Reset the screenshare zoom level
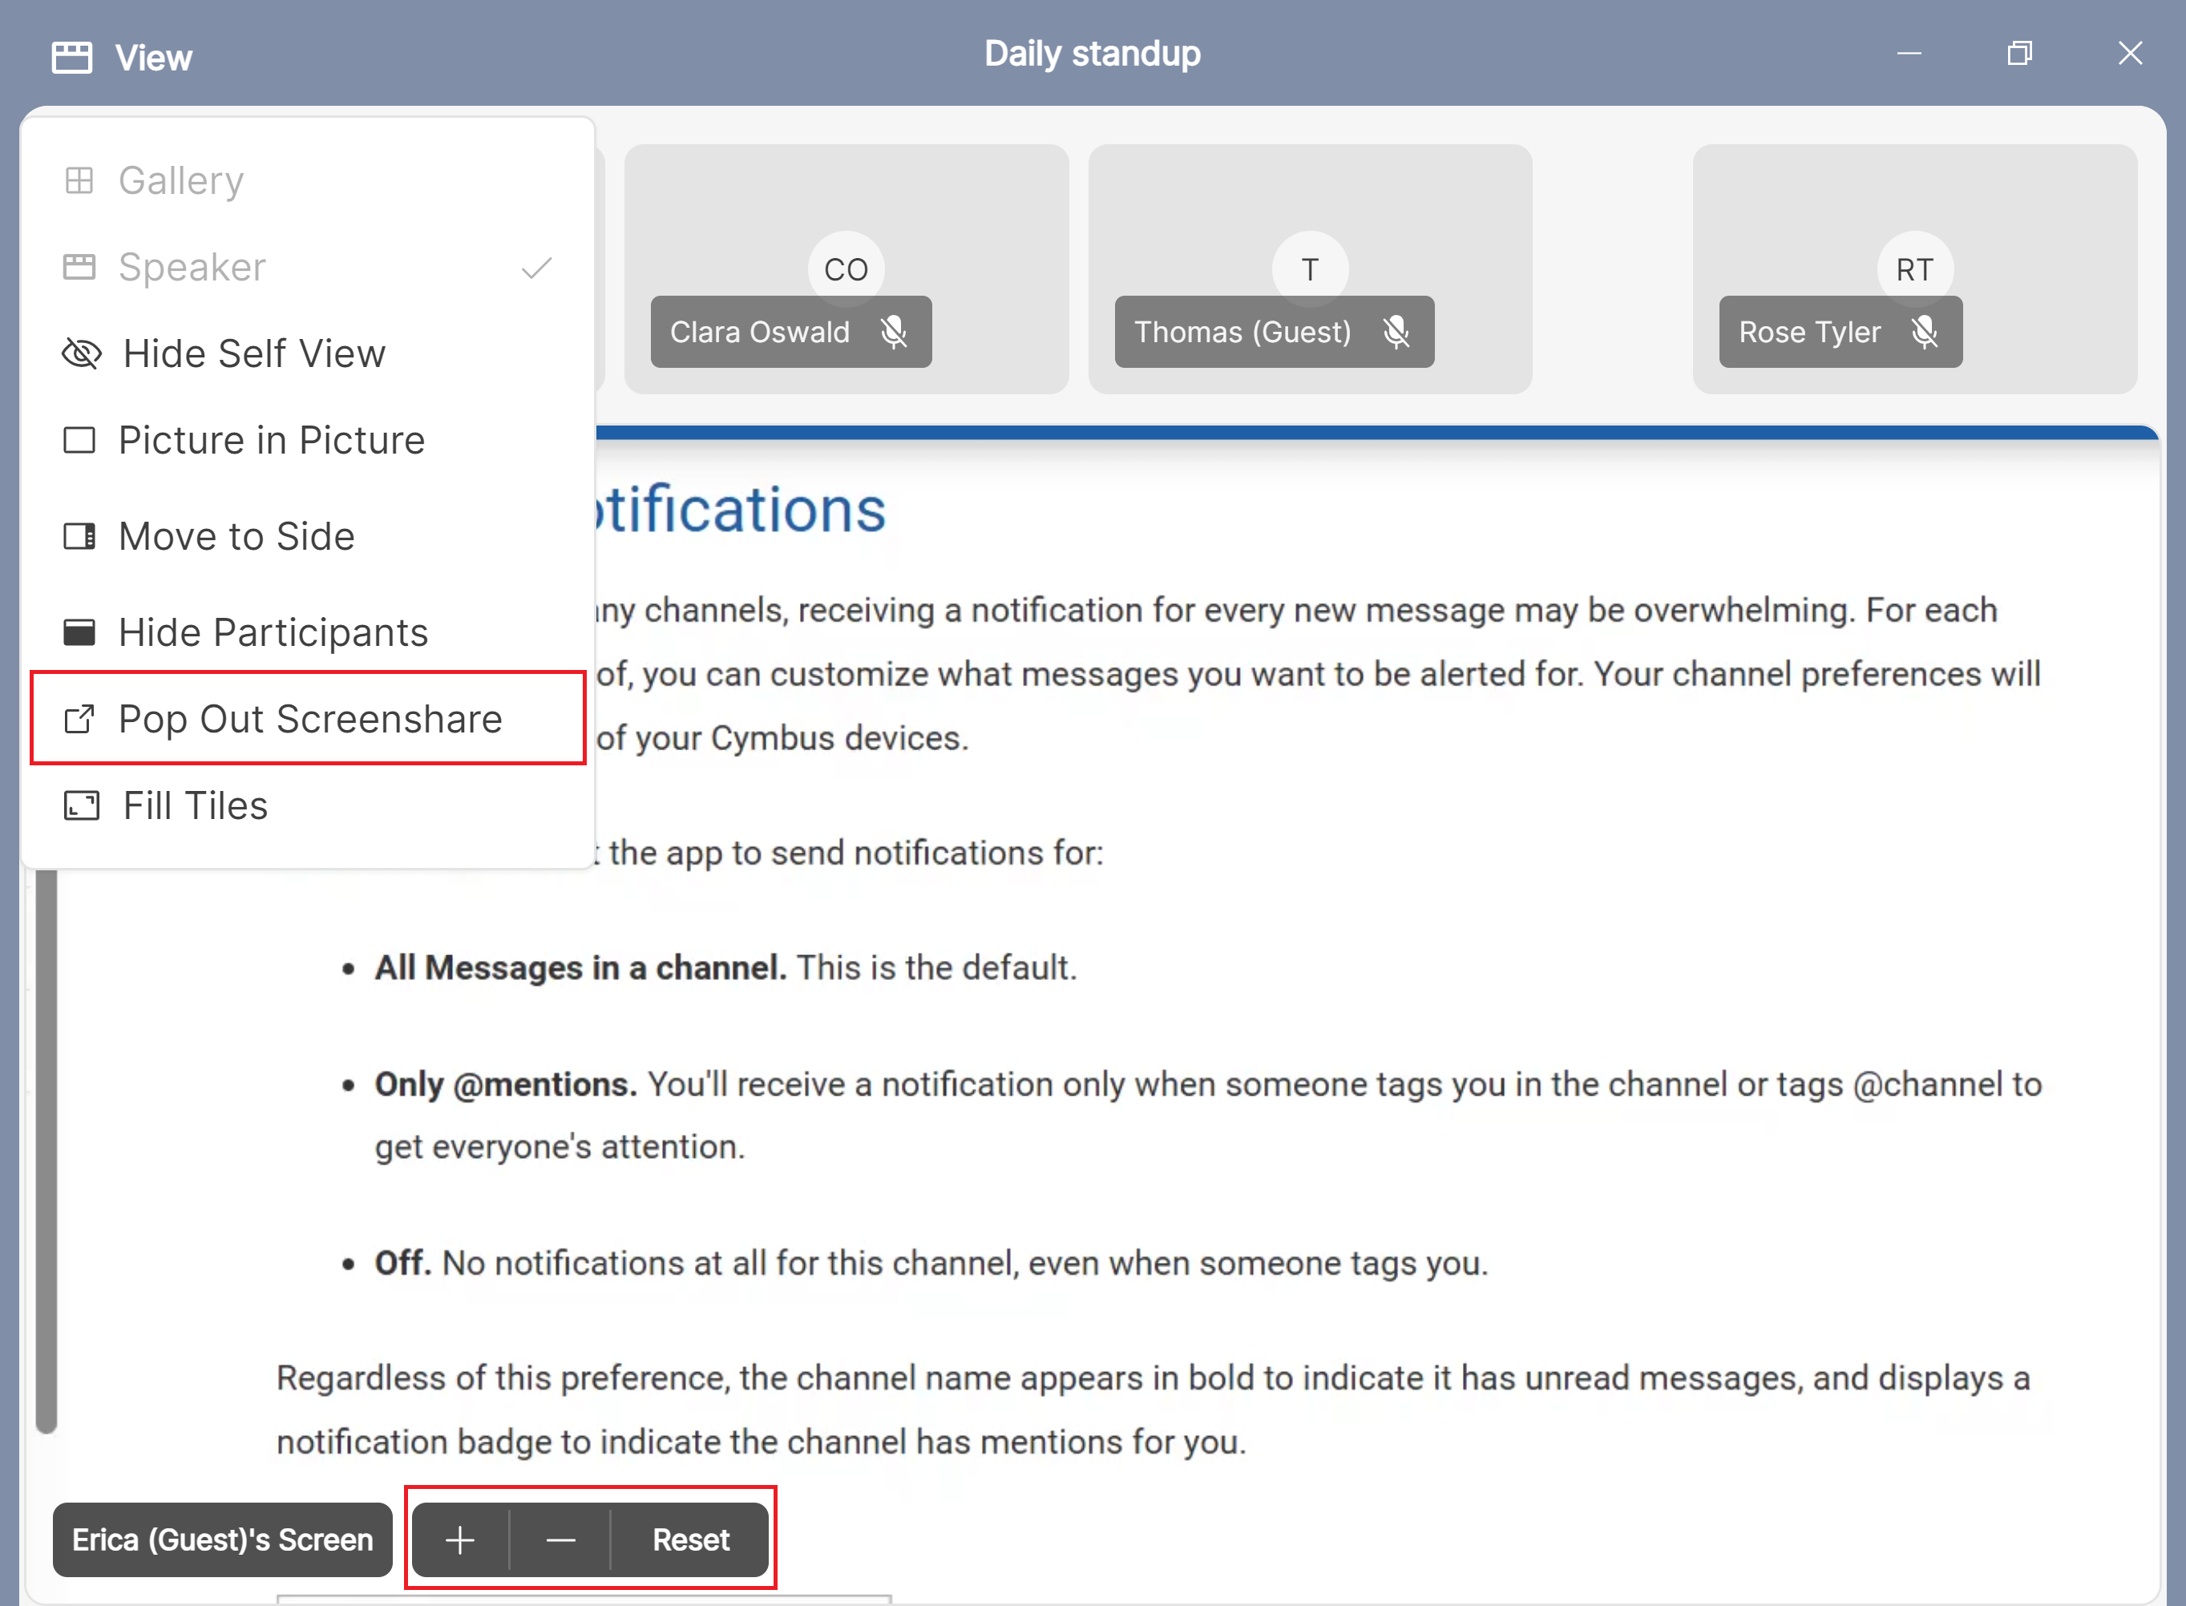Screen dimensions: 2186x1606 click(690, 1540)
